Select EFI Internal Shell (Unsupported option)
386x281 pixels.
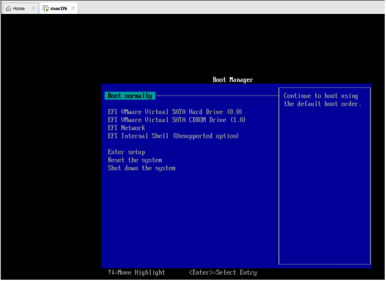click(173, 136)
